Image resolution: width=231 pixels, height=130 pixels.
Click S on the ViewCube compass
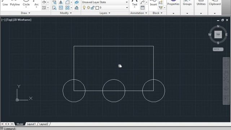(x=218, y=43)
